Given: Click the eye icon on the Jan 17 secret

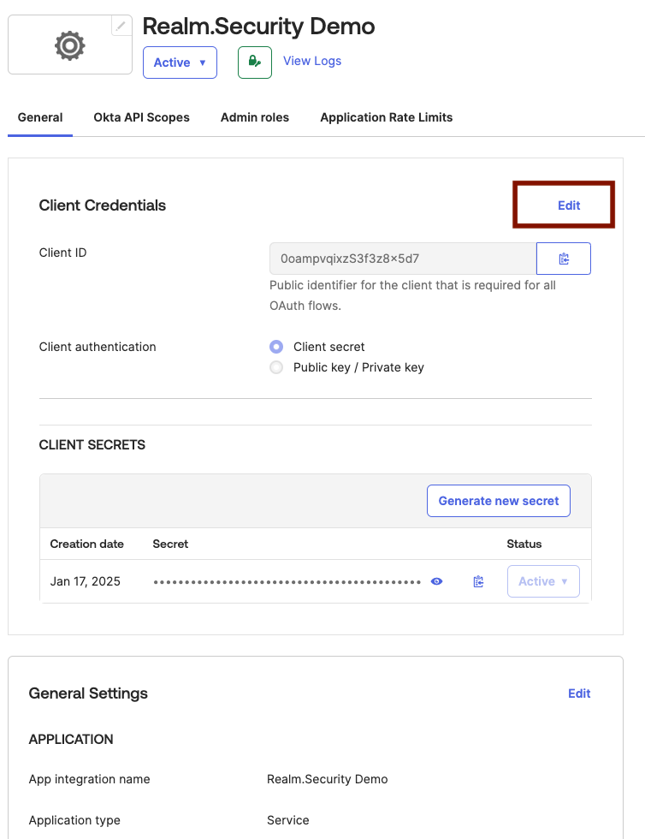Looking at the screenshot, I should pyautogui.click(x=436, y=581).
